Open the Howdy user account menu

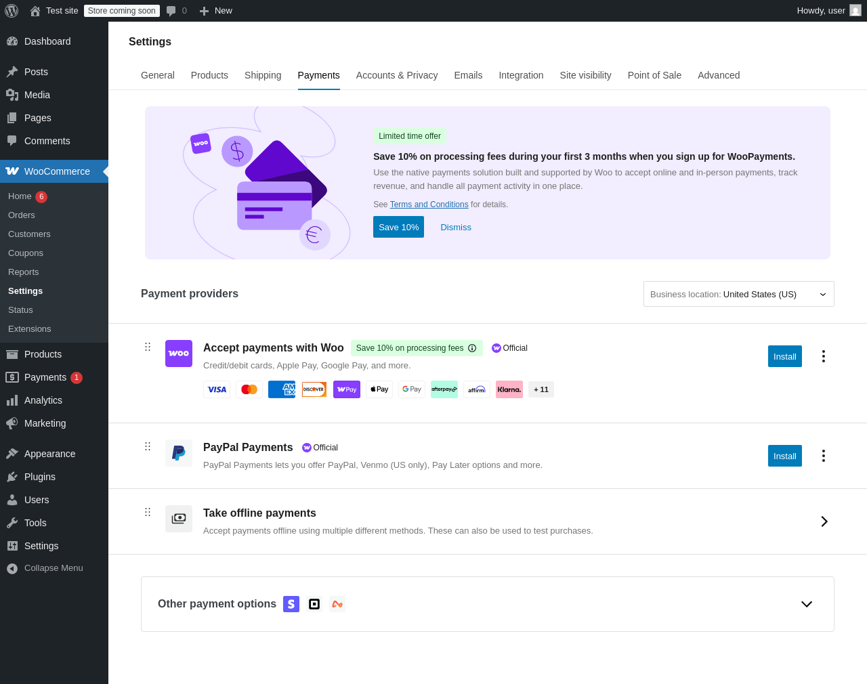tap(828, 11)
